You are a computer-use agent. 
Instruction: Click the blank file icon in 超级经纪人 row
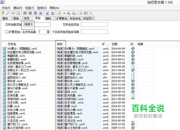(133, 77)
